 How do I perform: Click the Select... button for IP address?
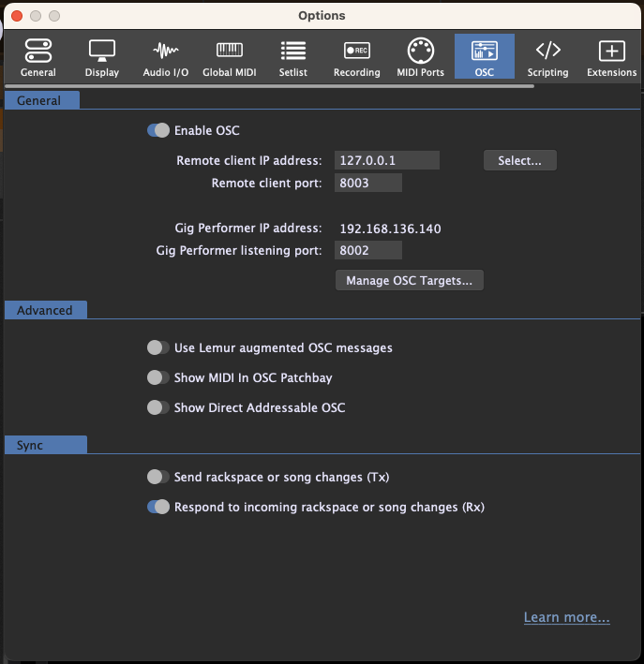(x=520, y=161)
